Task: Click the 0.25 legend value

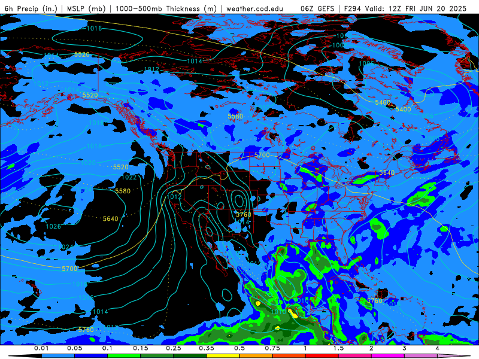Action: coord(174,348)
